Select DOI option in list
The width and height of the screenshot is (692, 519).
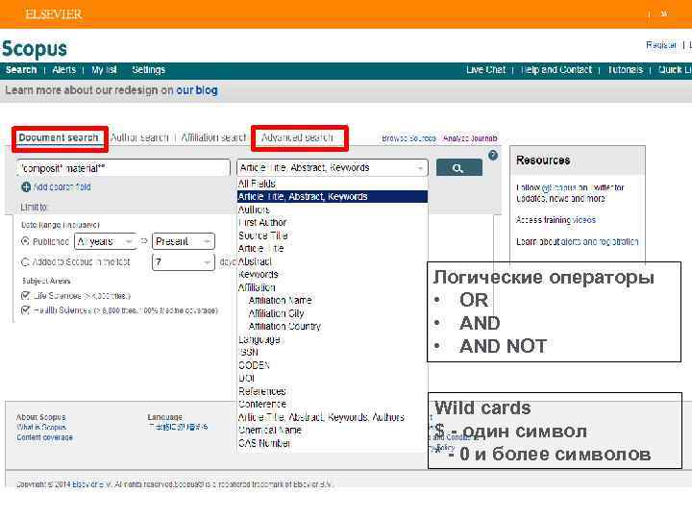coord(247,379)
